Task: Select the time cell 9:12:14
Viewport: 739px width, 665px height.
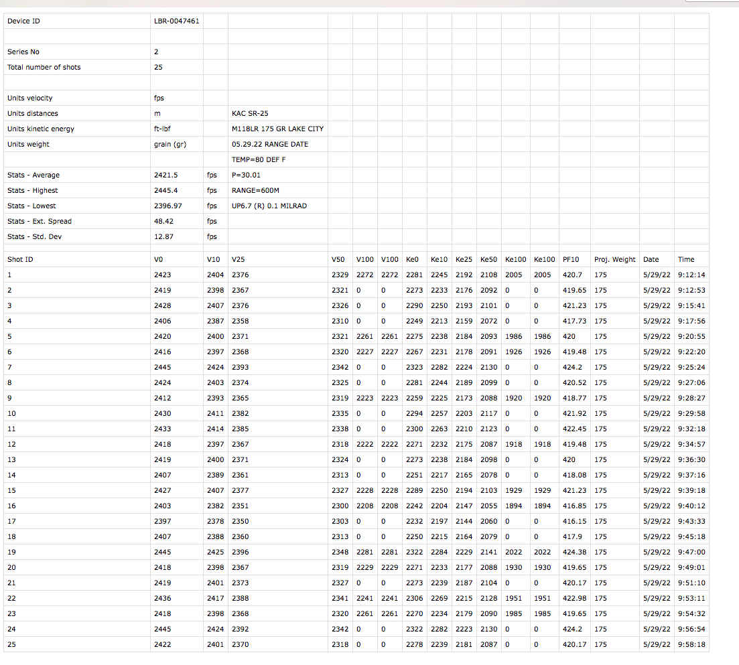Action: tap(691, 275)
